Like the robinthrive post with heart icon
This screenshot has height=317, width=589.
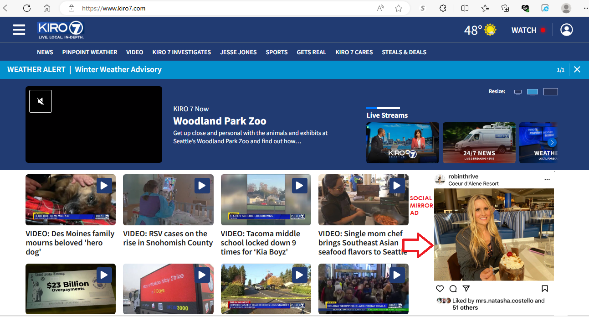click(440, 288)
